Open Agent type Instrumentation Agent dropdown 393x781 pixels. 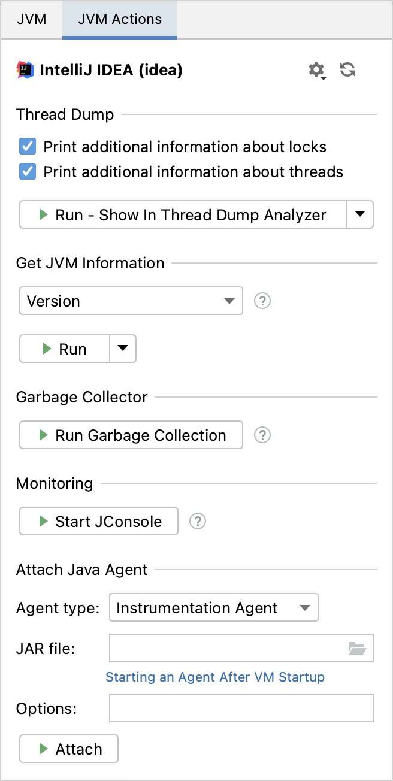(x=214, y=609)
